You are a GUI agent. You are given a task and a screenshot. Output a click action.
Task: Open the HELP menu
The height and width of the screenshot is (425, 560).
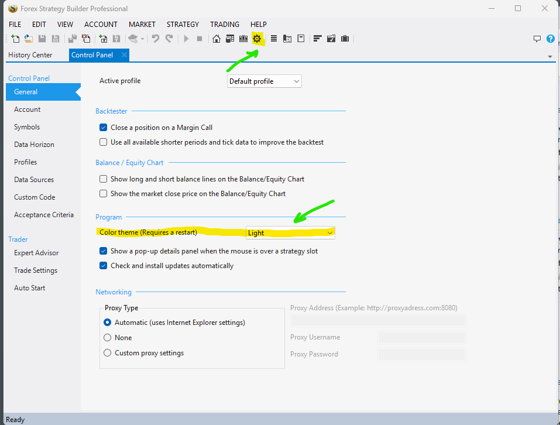[x=259, y=24]
